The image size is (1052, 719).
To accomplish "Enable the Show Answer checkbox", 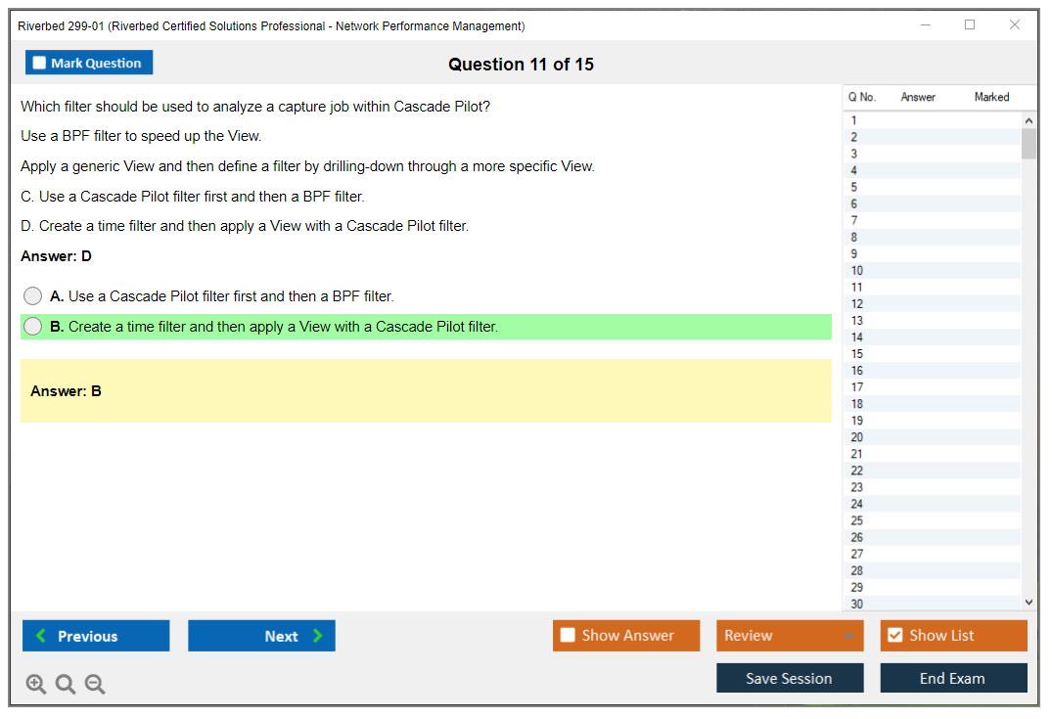I will [569, 636].
